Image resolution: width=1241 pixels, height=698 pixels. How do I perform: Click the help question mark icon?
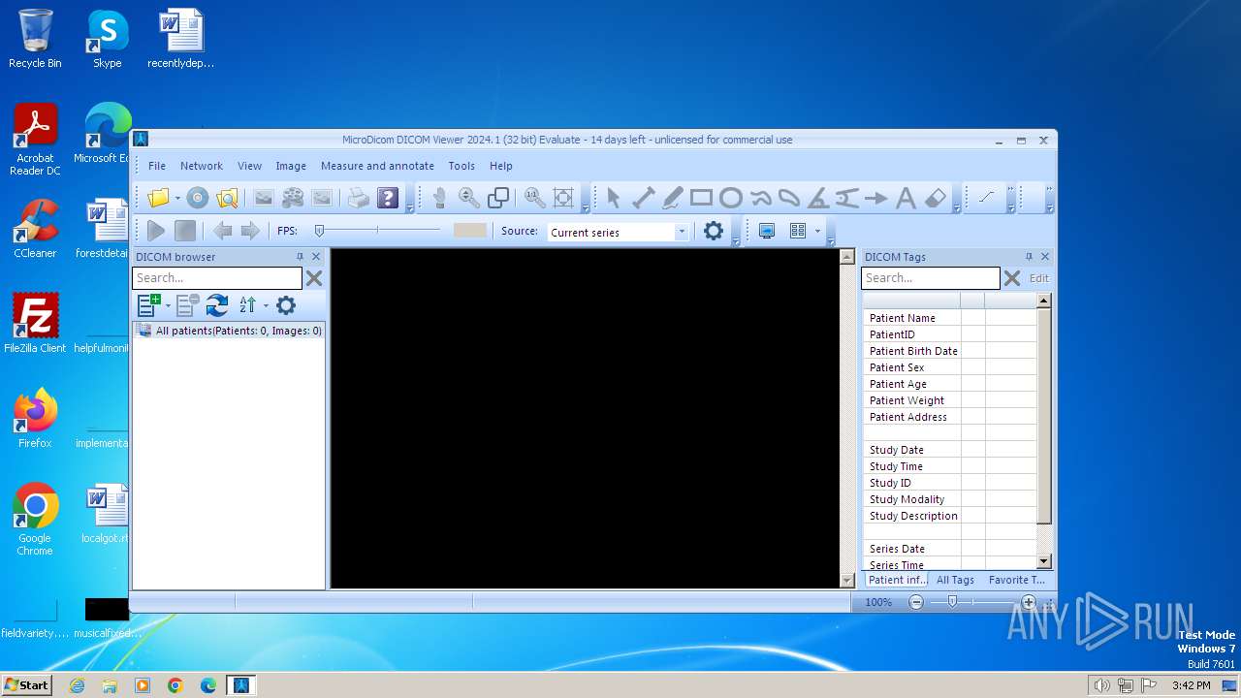click(388, 198)
